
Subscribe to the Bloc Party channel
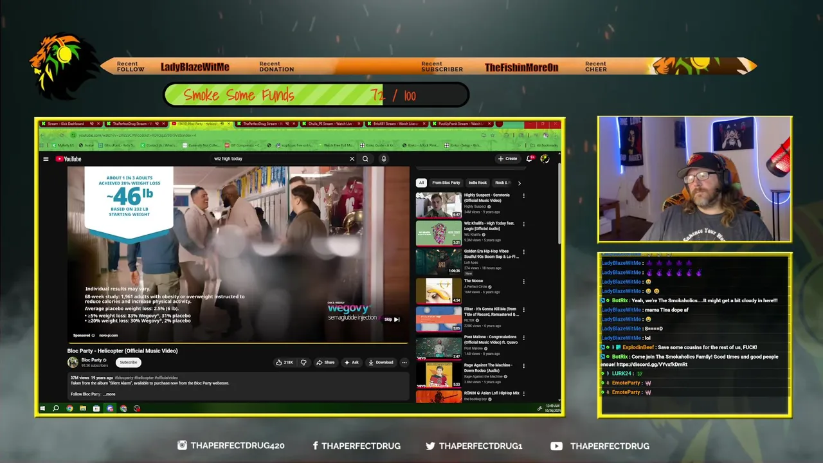pyautogui.click(x=128, y=362)
